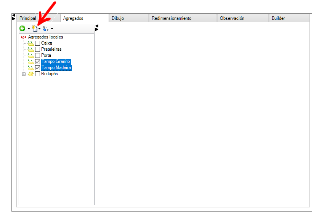Select the Caixa label in the tree
The width and height of the screenshot is (319, 215).
46,43
